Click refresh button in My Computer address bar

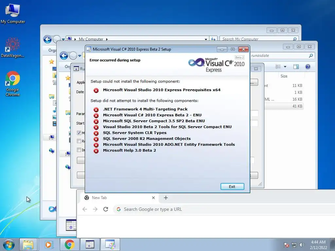point(213,39)
